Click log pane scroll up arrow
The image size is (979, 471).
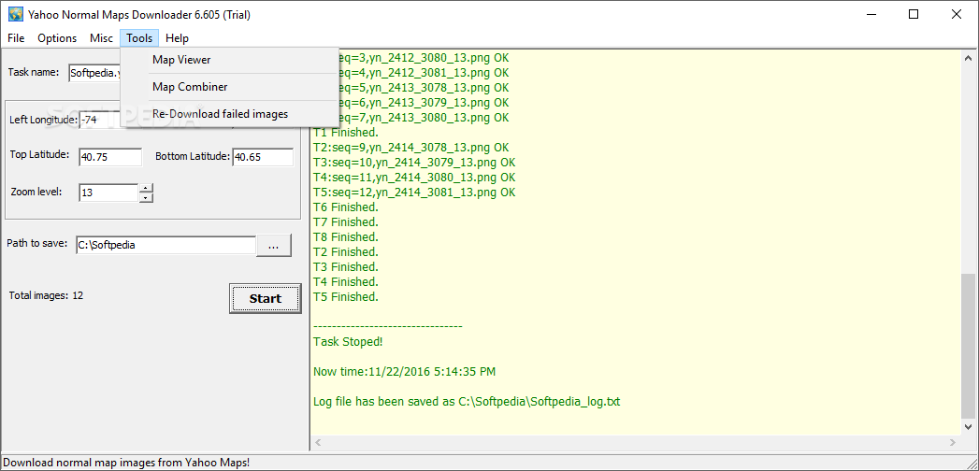pyautogui.click(x=969, y=57)
